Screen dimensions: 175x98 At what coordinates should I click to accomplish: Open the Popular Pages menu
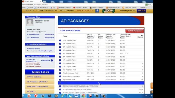[85, 11]
